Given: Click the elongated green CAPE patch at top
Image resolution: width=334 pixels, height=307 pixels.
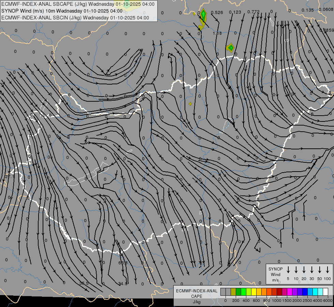Looking at the screenshot, I should (x=203, y=15).
